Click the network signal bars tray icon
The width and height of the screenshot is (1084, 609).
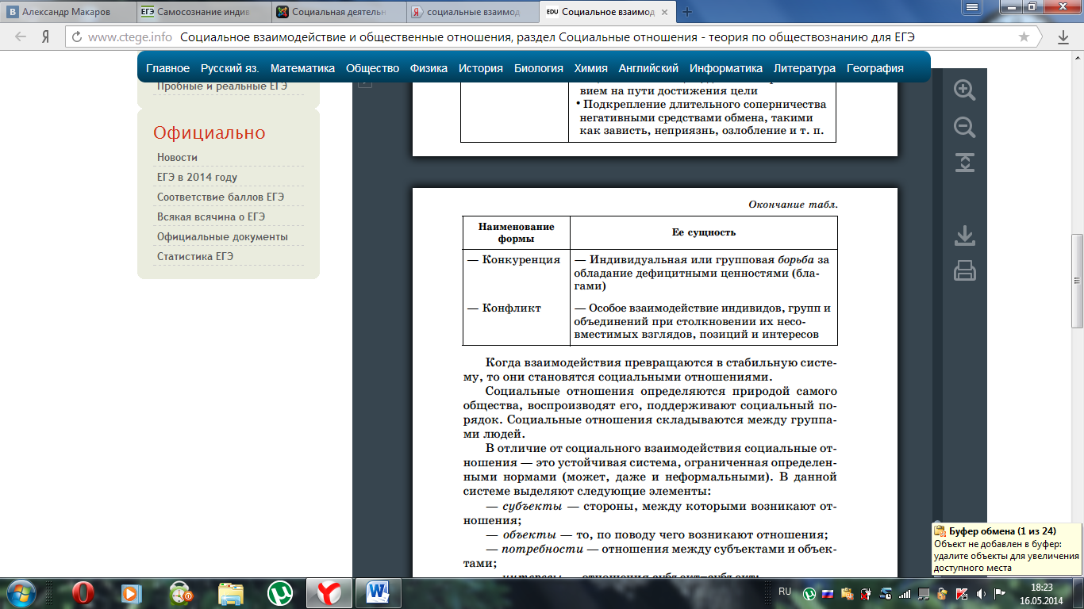coord(905,592)
